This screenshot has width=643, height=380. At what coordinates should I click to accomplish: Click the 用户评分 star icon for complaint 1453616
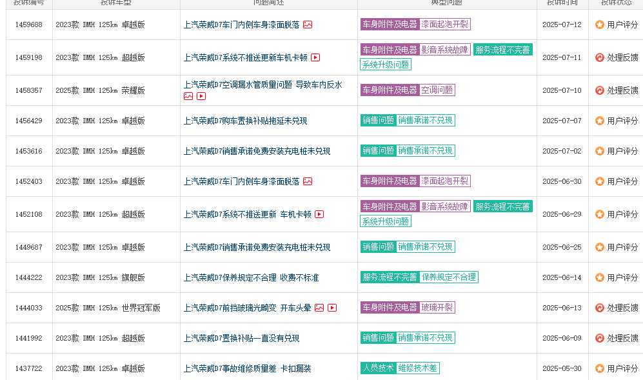600,151
